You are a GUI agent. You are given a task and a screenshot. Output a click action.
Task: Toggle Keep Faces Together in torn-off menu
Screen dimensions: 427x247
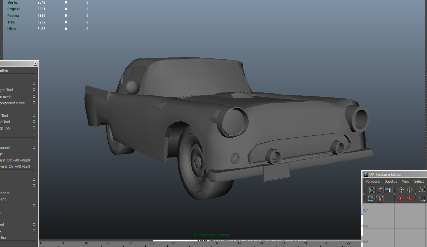[5, 70]
